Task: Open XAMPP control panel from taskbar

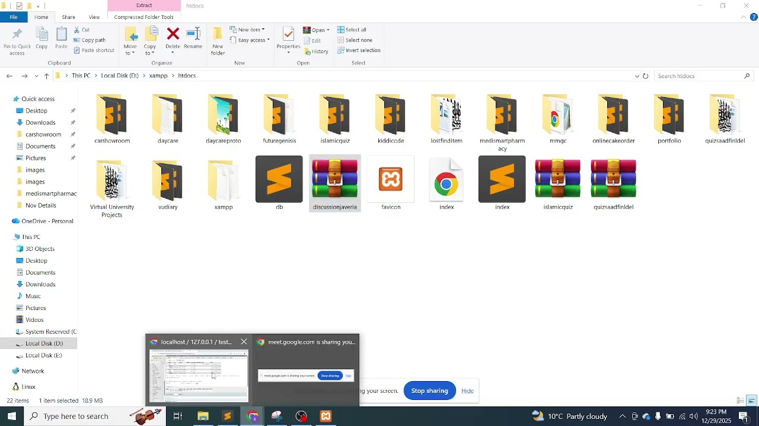Action: pos(326,417)
